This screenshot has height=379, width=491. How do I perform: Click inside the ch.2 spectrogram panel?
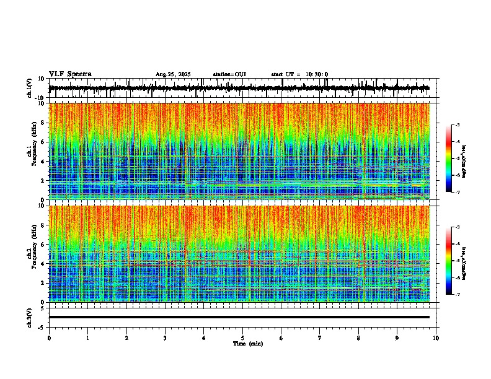[x=239, y=254]
